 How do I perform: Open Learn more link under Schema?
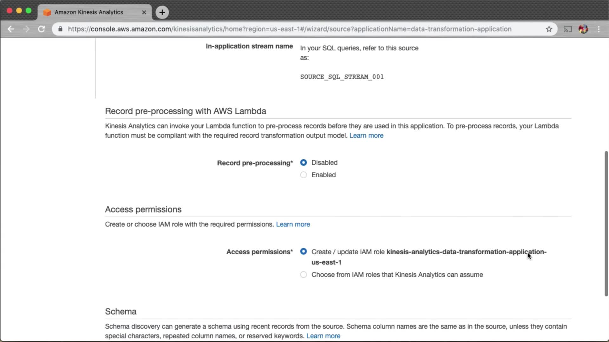point(323,336)
